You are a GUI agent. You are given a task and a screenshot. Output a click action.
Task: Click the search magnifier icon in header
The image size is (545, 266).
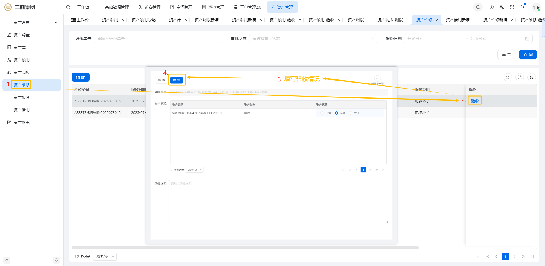pyautogui.click(x=478, y=7)
